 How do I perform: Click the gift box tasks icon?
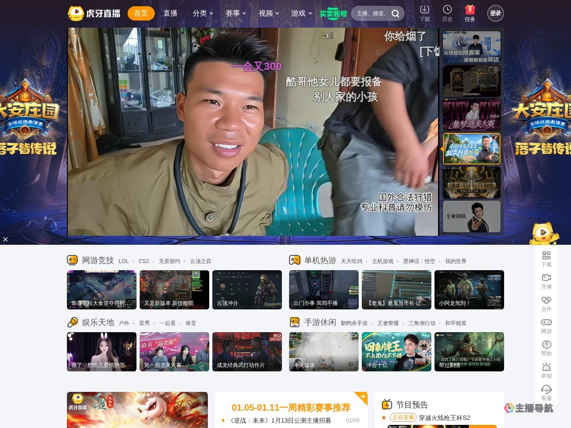(x=470, y=9)
